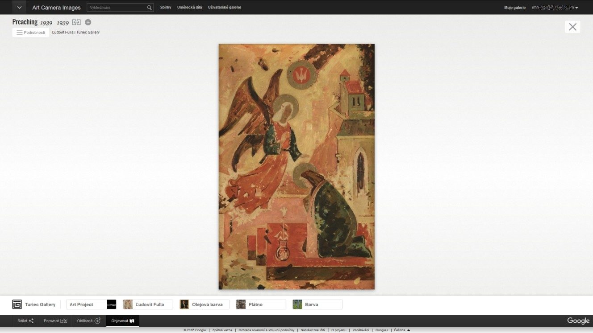Select the Ľudovít Fulla tag
This screenshot has height=333, width=593.
[148, 304]
